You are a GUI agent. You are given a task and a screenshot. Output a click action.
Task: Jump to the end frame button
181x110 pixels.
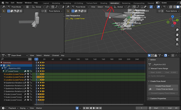(100, 108)
